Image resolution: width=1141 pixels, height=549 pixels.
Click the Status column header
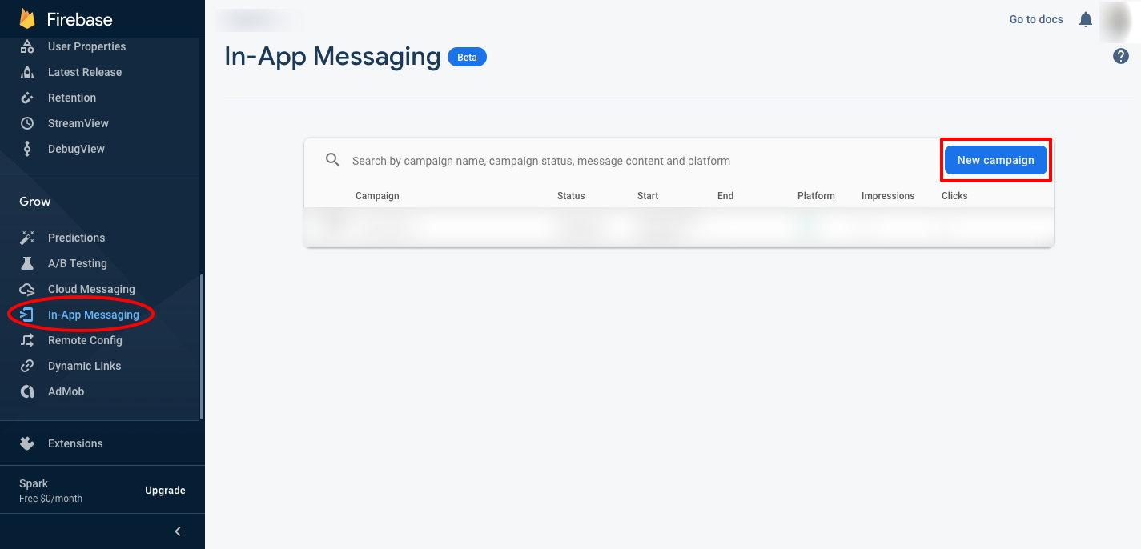point(571,196)
